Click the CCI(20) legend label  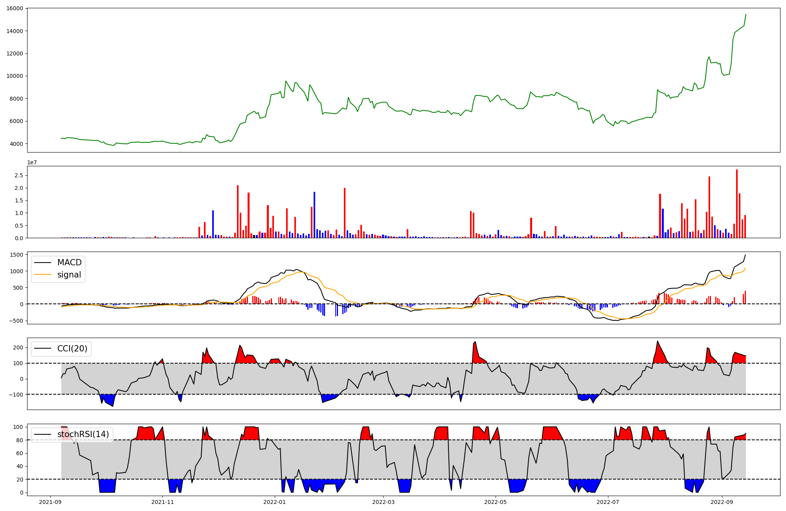coord(72,349)
